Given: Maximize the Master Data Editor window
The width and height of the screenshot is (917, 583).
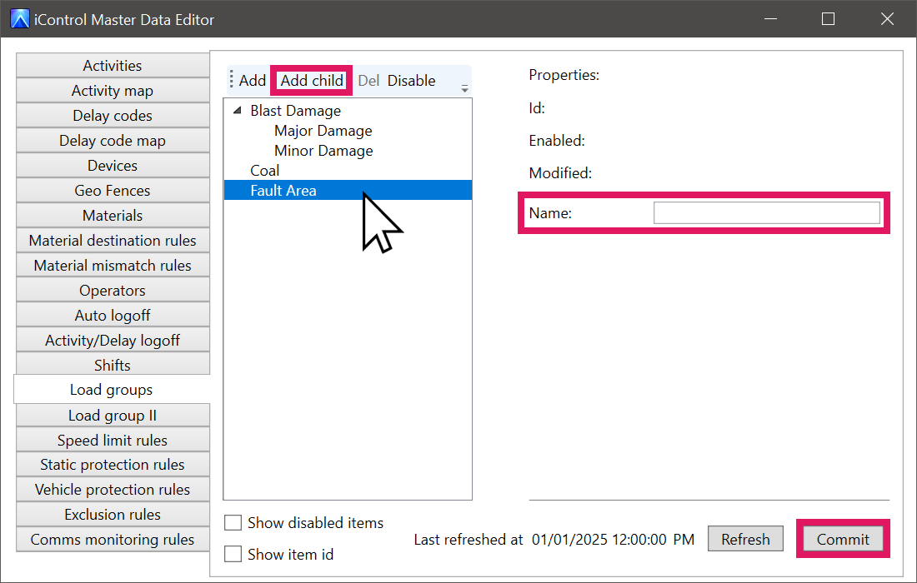Looking at the screenshot, I should tap(828, 18).
